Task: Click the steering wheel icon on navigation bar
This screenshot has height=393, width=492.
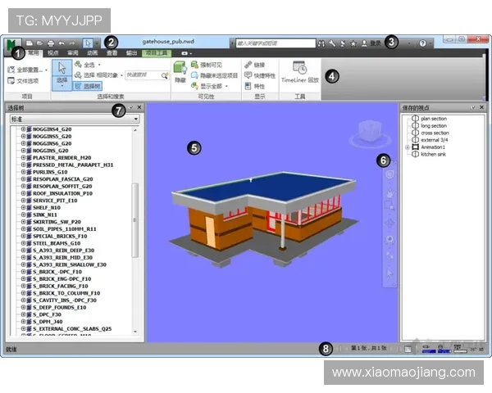Action: tap(389, 174)
